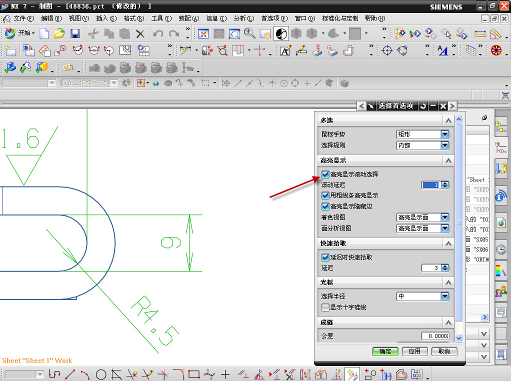Open the clock history icon in sidebar
Image resolution: width=511 pixels, height=381 pixels.
click(x=501, y=249)
